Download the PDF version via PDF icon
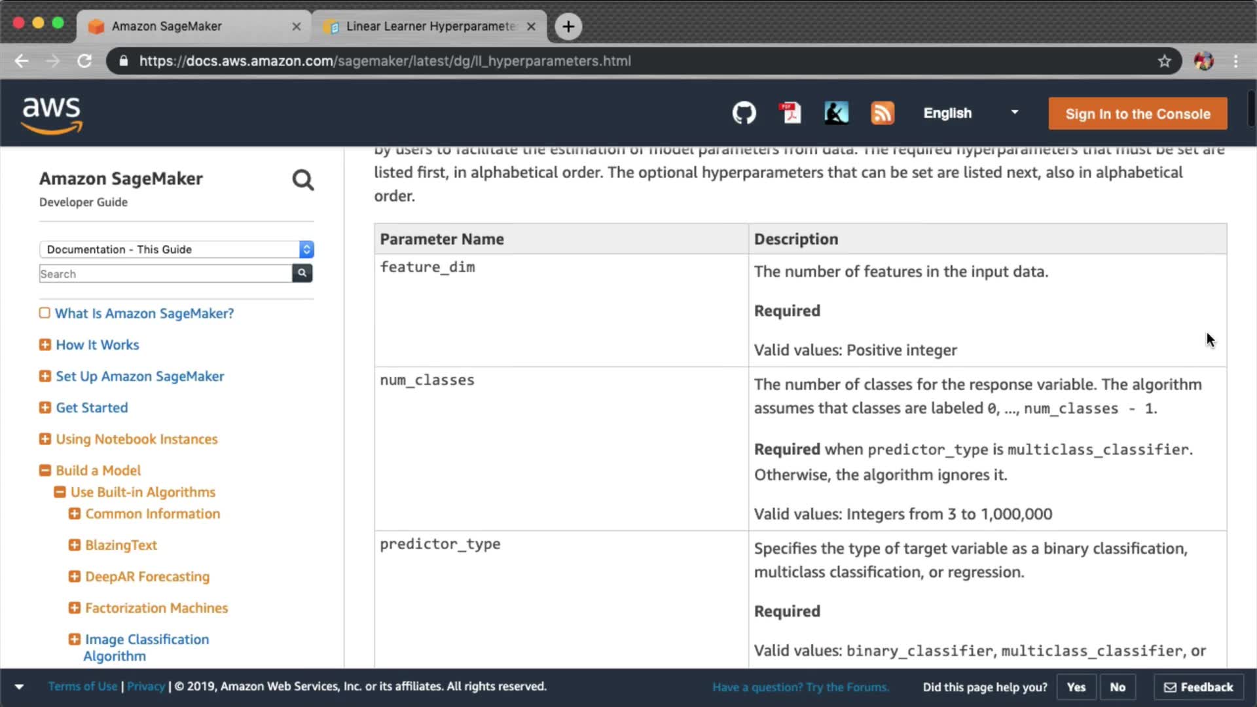The image size is (1257, 707). 790,113
